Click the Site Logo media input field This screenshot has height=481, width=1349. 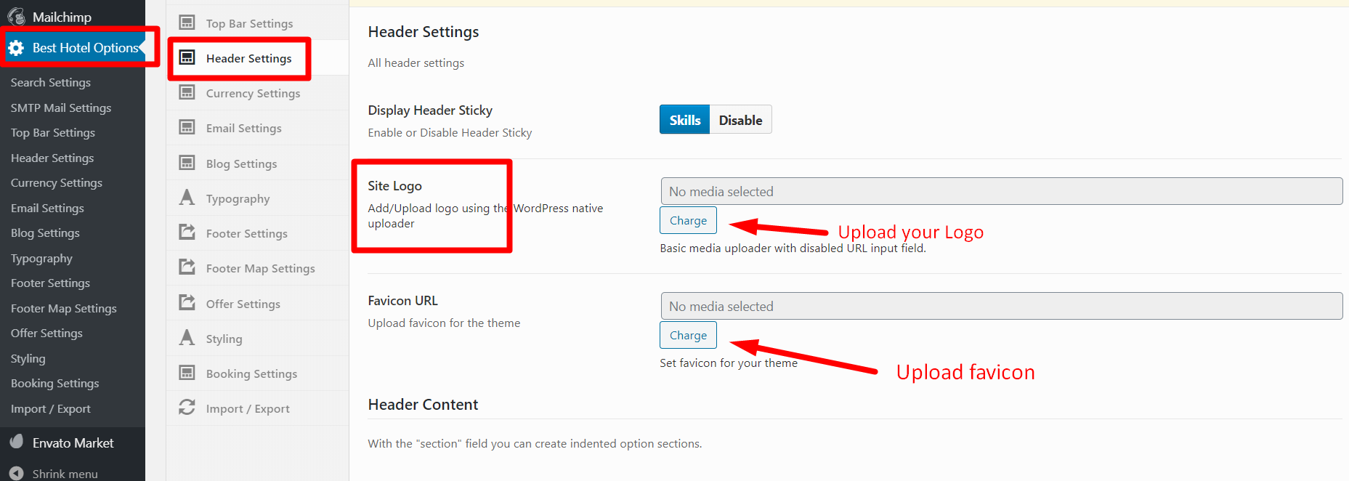point(1001,191)
